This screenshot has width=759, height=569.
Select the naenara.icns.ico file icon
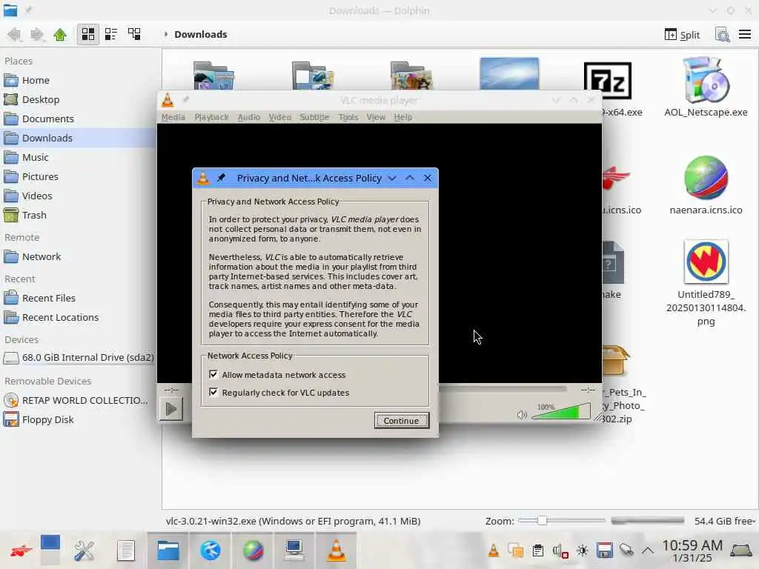point(706,178)
